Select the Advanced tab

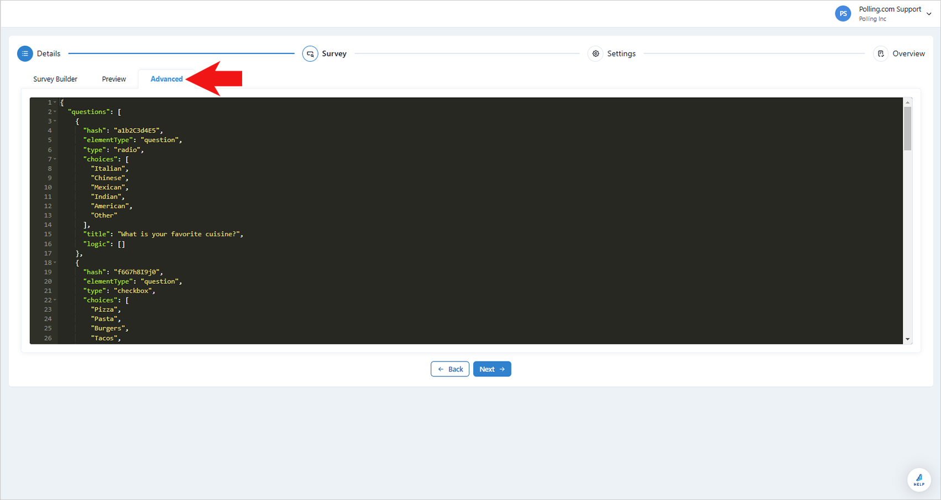(x=166, y=79)
